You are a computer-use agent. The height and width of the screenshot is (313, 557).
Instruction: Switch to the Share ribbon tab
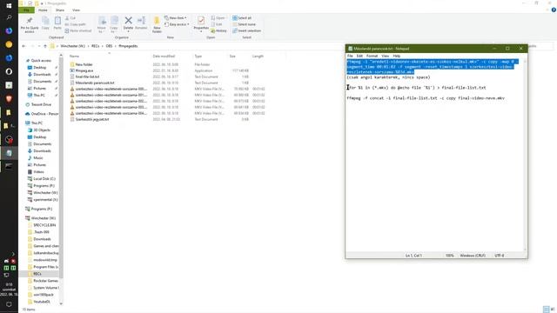pos(60,10)
